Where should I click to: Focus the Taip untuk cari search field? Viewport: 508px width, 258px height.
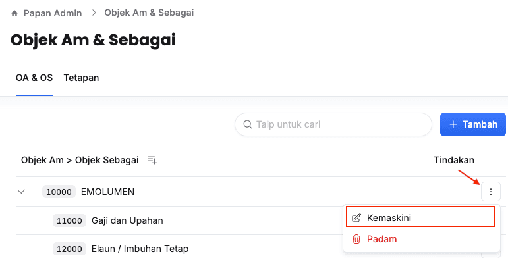(x=333, y=124)
